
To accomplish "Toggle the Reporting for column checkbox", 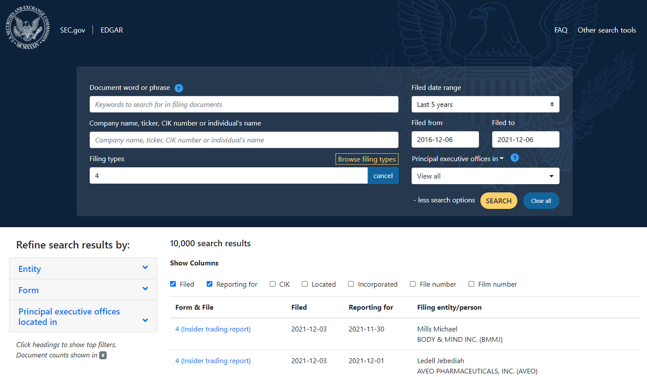I will 210,284.
